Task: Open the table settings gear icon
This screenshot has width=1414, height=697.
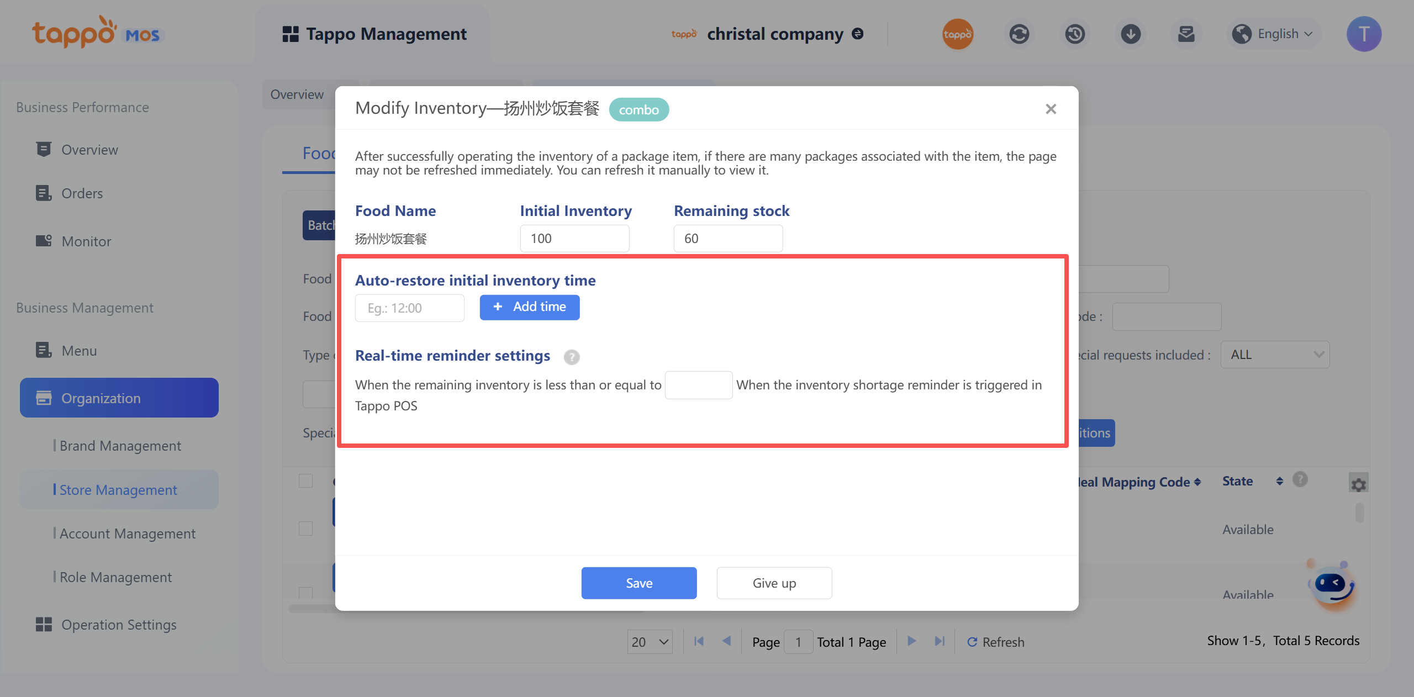Action: [x=1358, y=484]
